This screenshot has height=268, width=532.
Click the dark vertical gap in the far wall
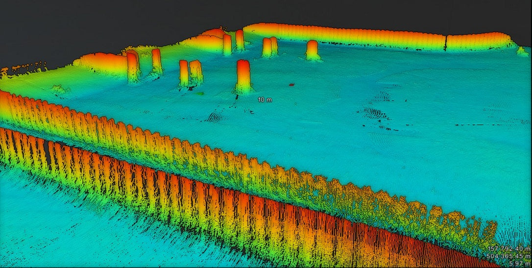(446, 43)
